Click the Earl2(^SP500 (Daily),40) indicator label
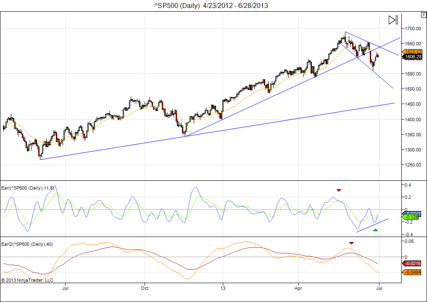 point(27,244)
